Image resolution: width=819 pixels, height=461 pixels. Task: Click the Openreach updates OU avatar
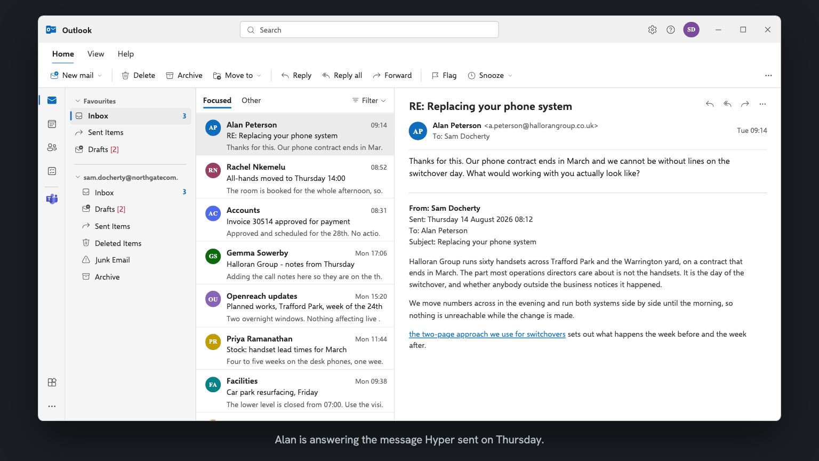coord(213,299)
